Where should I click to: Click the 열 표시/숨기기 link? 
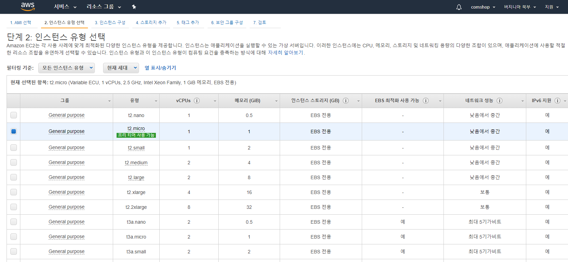click(x=160, y=68)
